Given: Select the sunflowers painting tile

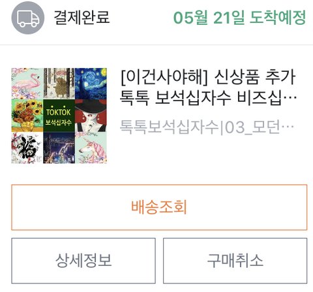Looking at the screenshot, I should pyautogui.click(x=27, y=116).
